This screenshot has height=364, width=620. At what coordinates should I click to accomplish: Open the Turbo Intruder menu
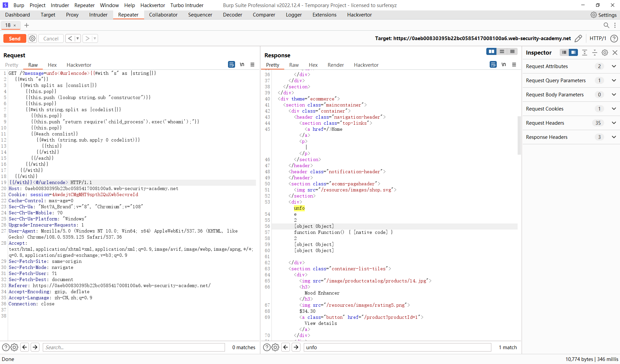187,5
